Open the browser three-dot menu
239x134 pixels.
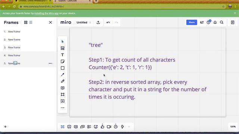(236, 7)
